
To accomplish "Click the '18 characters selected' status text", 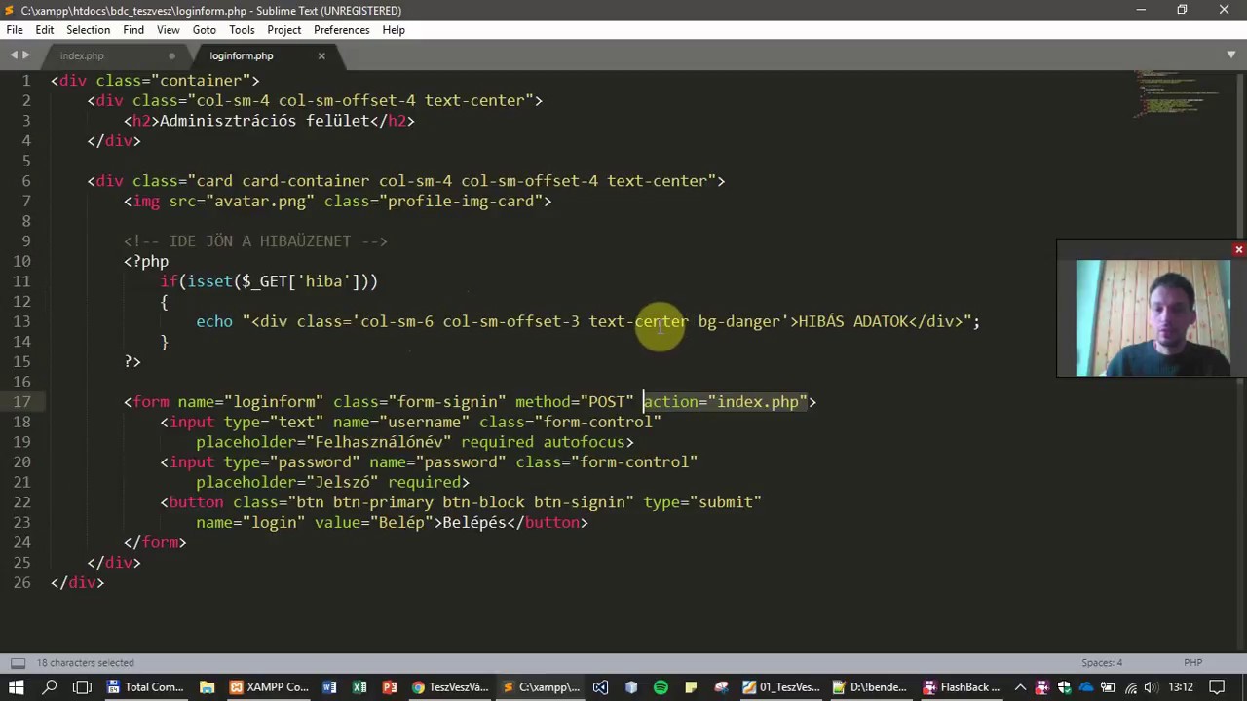I will pos(86,663).
